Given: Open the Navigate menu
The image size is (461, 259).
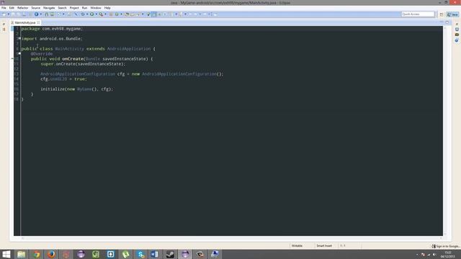Looking at the screenshot, I should tap(49, 8).
